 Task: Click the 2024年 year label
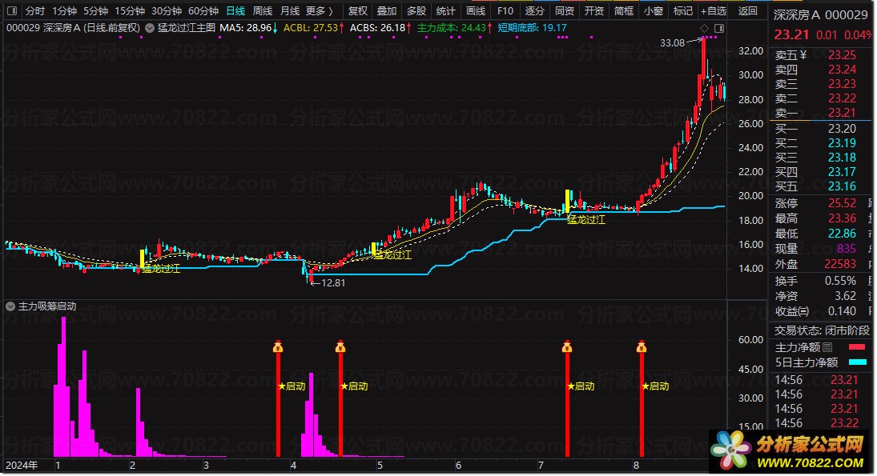pos(22,466)
